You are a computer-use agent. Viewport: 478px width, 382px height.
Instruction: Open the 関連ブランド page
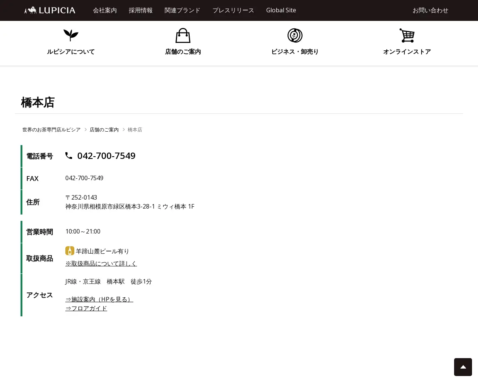click(x=182, y=10)
